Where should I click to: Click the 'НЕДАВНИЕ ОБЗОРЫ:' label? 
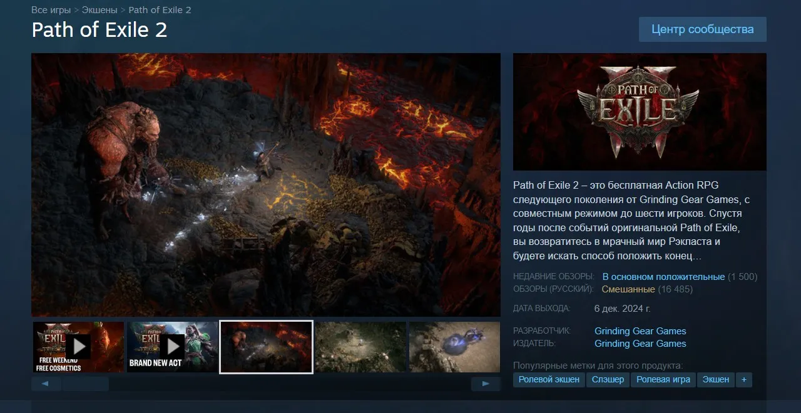(x=554, y=277)
